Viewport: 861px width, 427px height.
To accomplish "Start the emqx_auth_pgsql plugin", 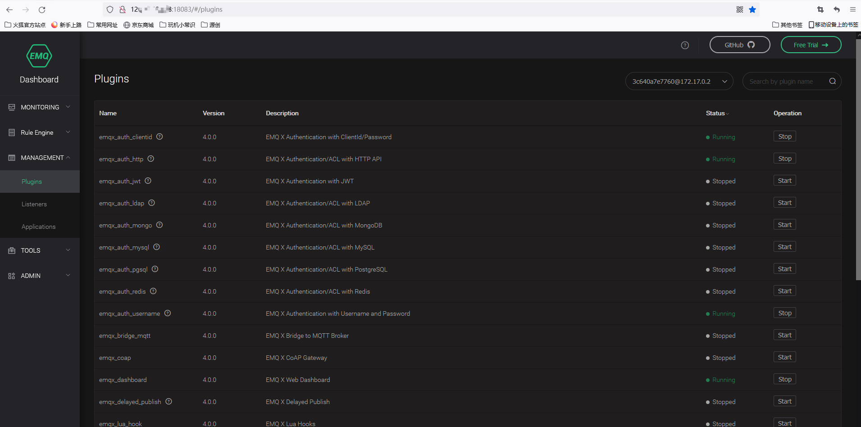I will [785, 269].
